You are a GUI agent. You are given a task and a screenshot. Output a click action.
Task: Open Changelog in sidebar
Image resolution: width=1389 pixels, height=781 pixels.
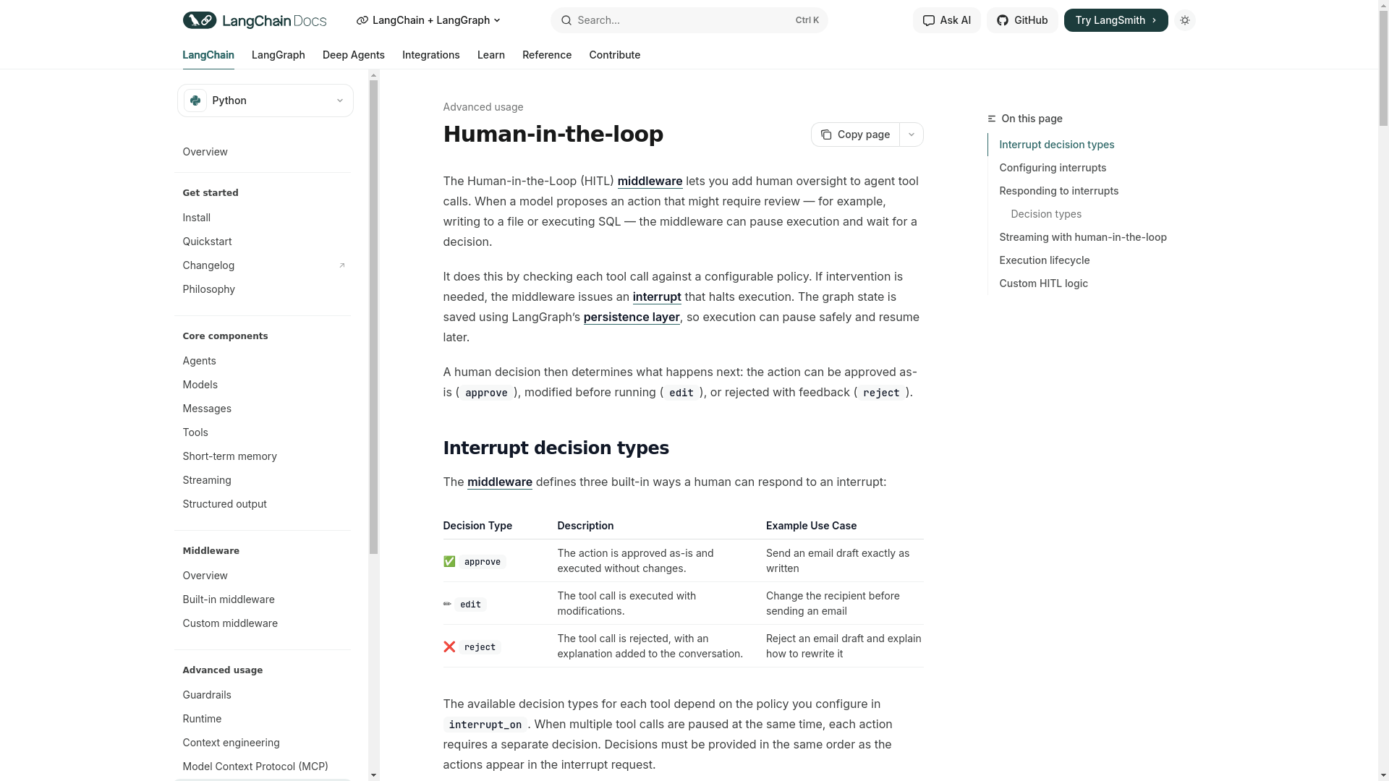pos(263,265)
